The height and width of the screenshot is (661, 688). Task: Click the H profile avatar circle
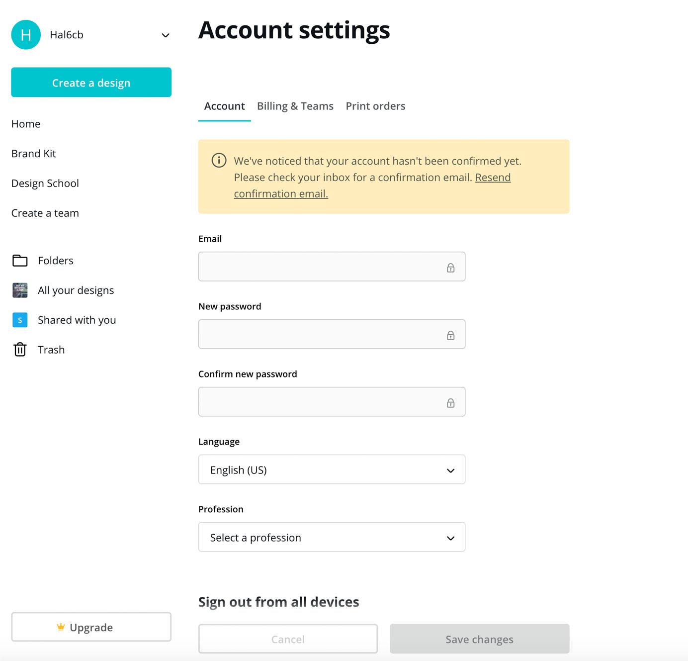point(26,35)
